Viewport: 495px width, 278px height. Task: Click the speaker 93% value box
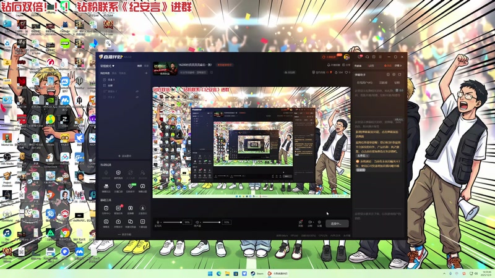pos(226,222)
